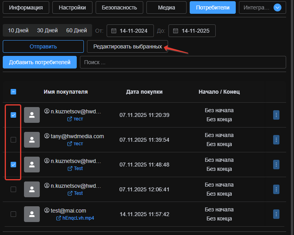The height and width of the screenshot is (235, 294).
Task: Choose the 10 Дней range
Action: 18,30
